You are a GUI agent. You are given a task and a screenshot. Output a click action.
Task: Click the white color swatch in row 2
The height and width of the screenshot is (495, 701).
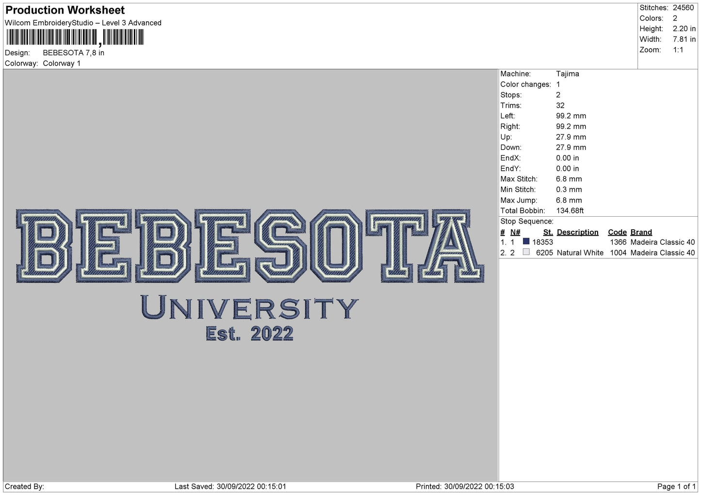click(526, 252)
